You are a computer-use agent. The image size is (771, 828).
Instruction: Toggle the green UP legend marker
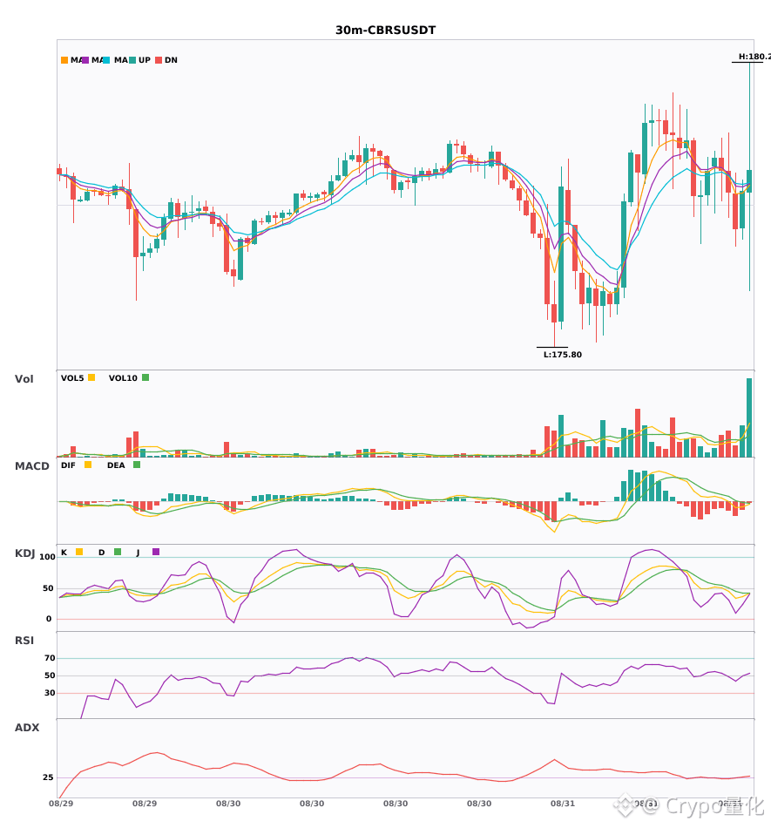pos(132,60)
